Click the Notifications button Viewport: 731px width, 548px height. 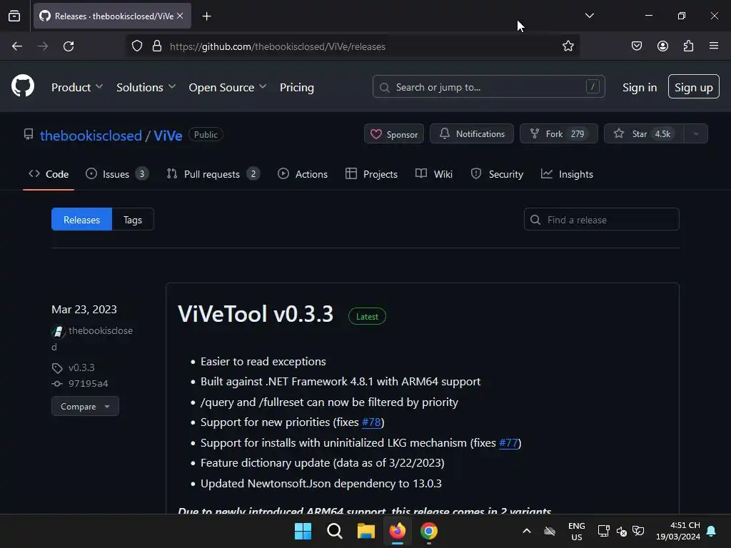pos(472,133)
